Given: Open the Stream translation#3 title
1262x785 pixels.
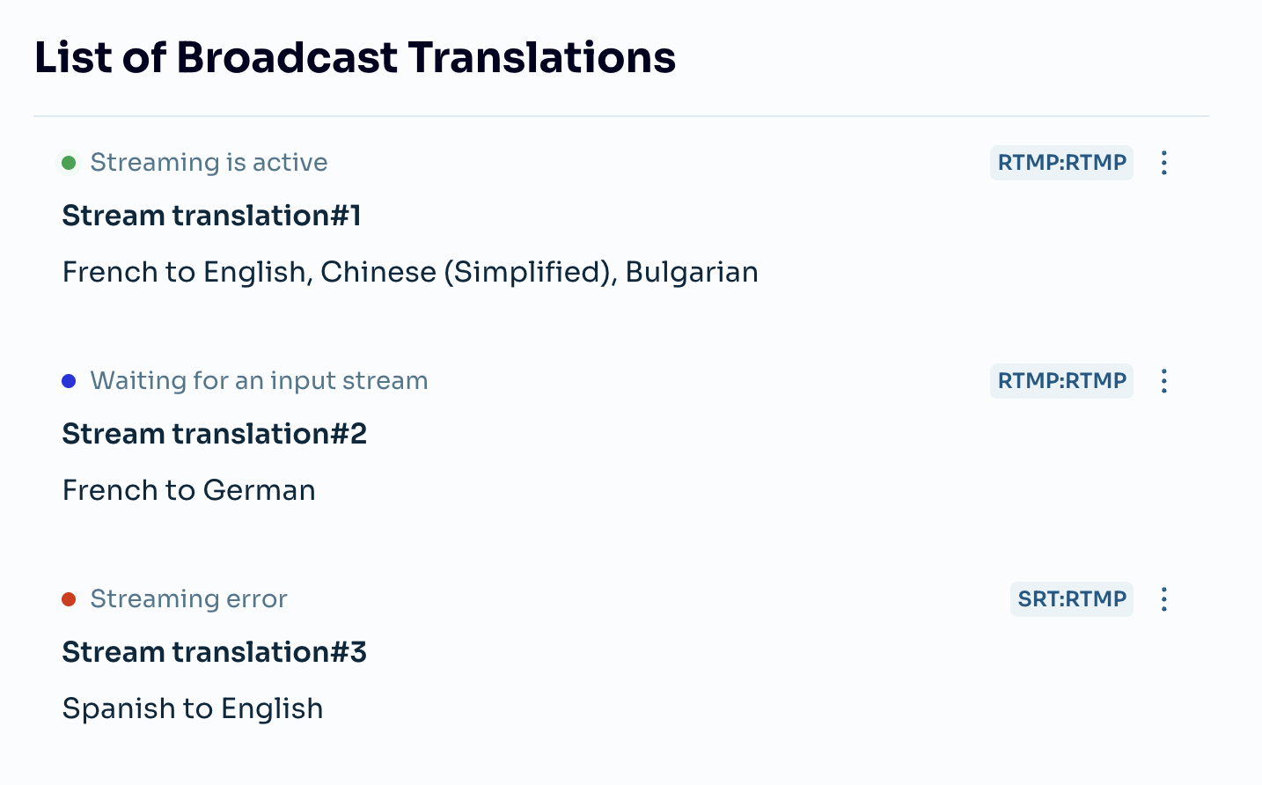Looking at the screenshot, I should click(215, 652).
